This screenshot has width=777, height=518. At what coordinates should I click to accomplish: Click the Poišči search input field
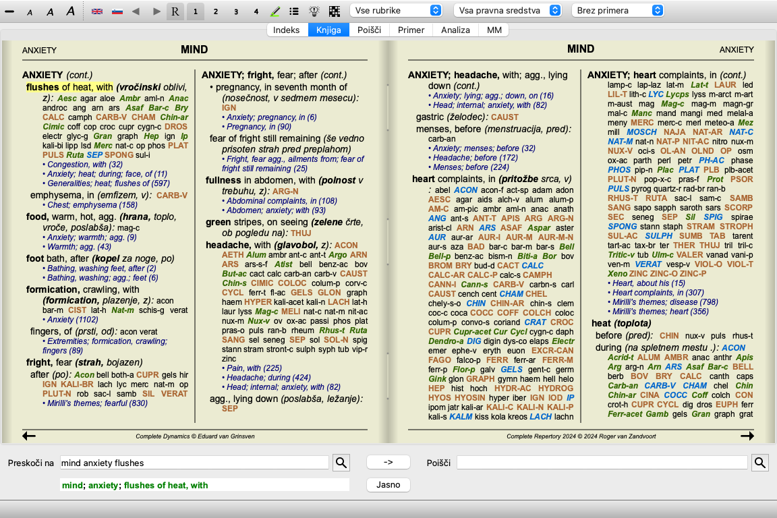602,463
